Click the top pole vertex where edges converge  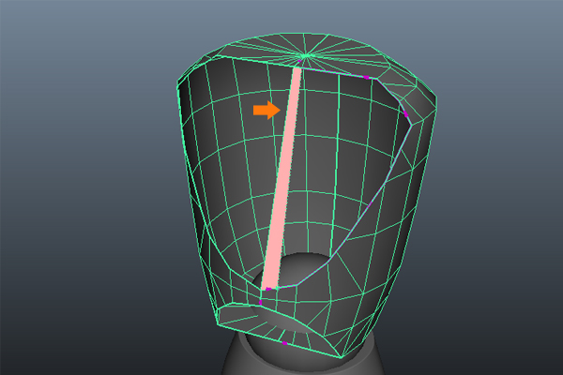[x=306, y=55]
